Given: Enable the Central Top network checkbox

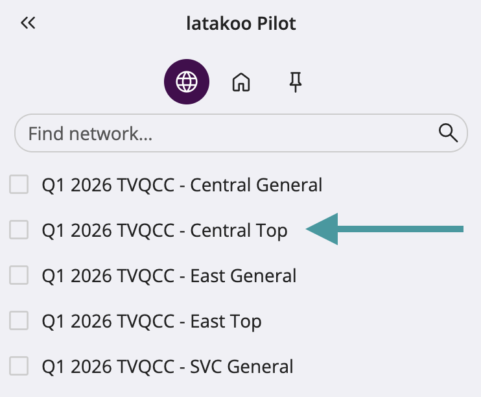Looking at the screenshot, I should pos(19,230).
